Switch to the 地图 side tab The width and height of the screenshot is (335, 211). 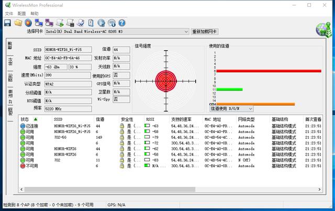click(x=10, y=112)
